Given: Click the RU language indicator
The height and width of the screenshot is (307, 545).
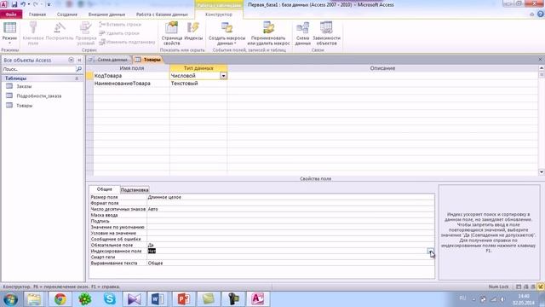Looking at the screenshot, I should 462,298.
